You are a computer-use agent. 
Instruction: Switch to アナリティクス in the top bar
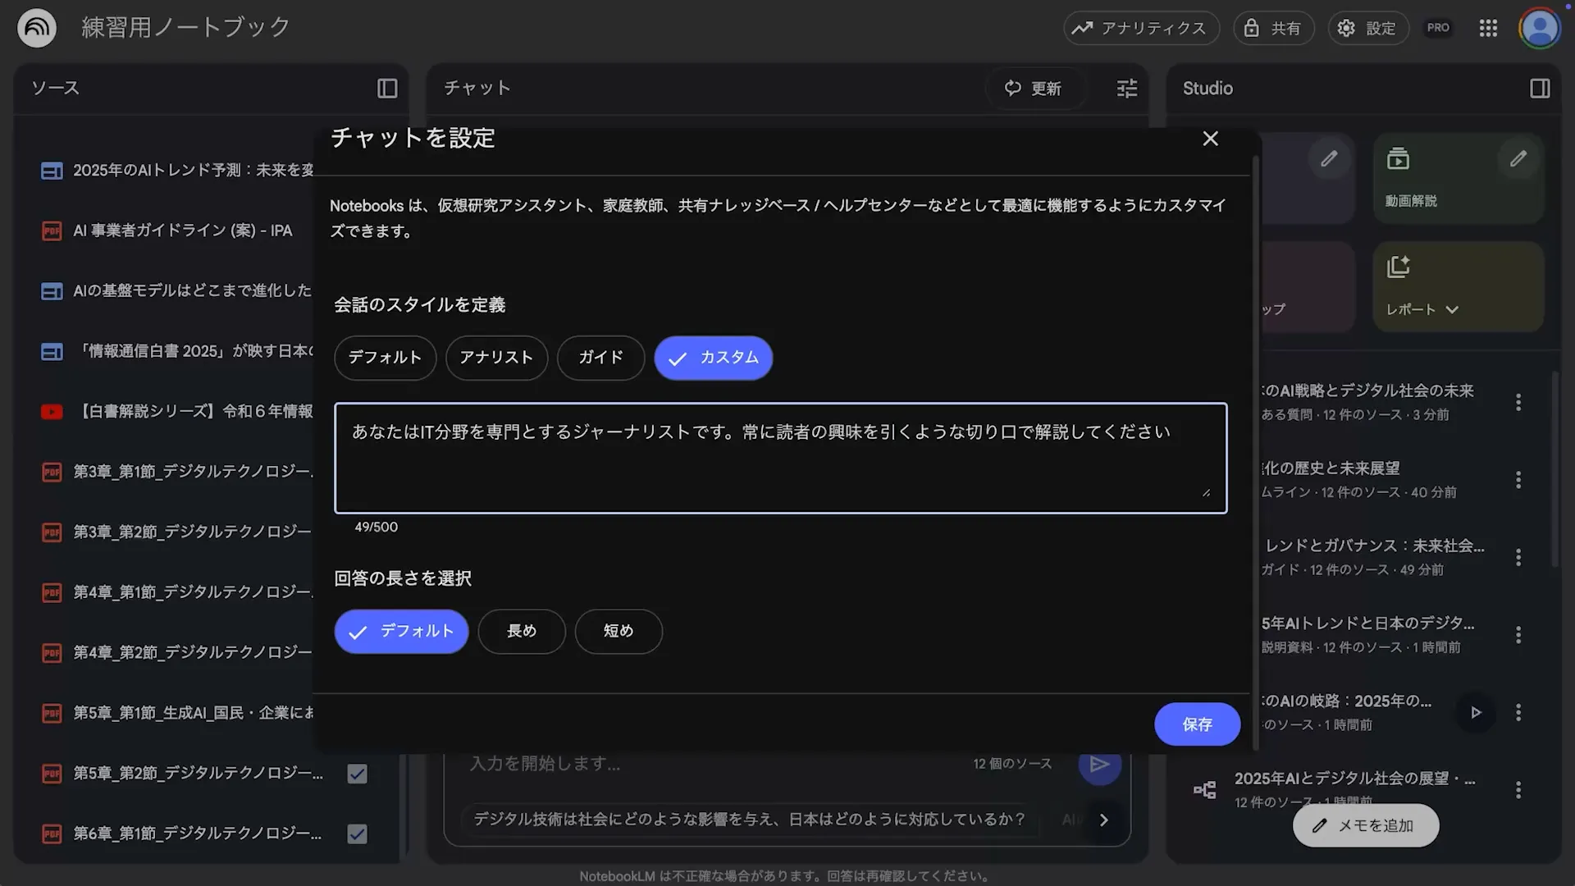tap(1141, 27)
